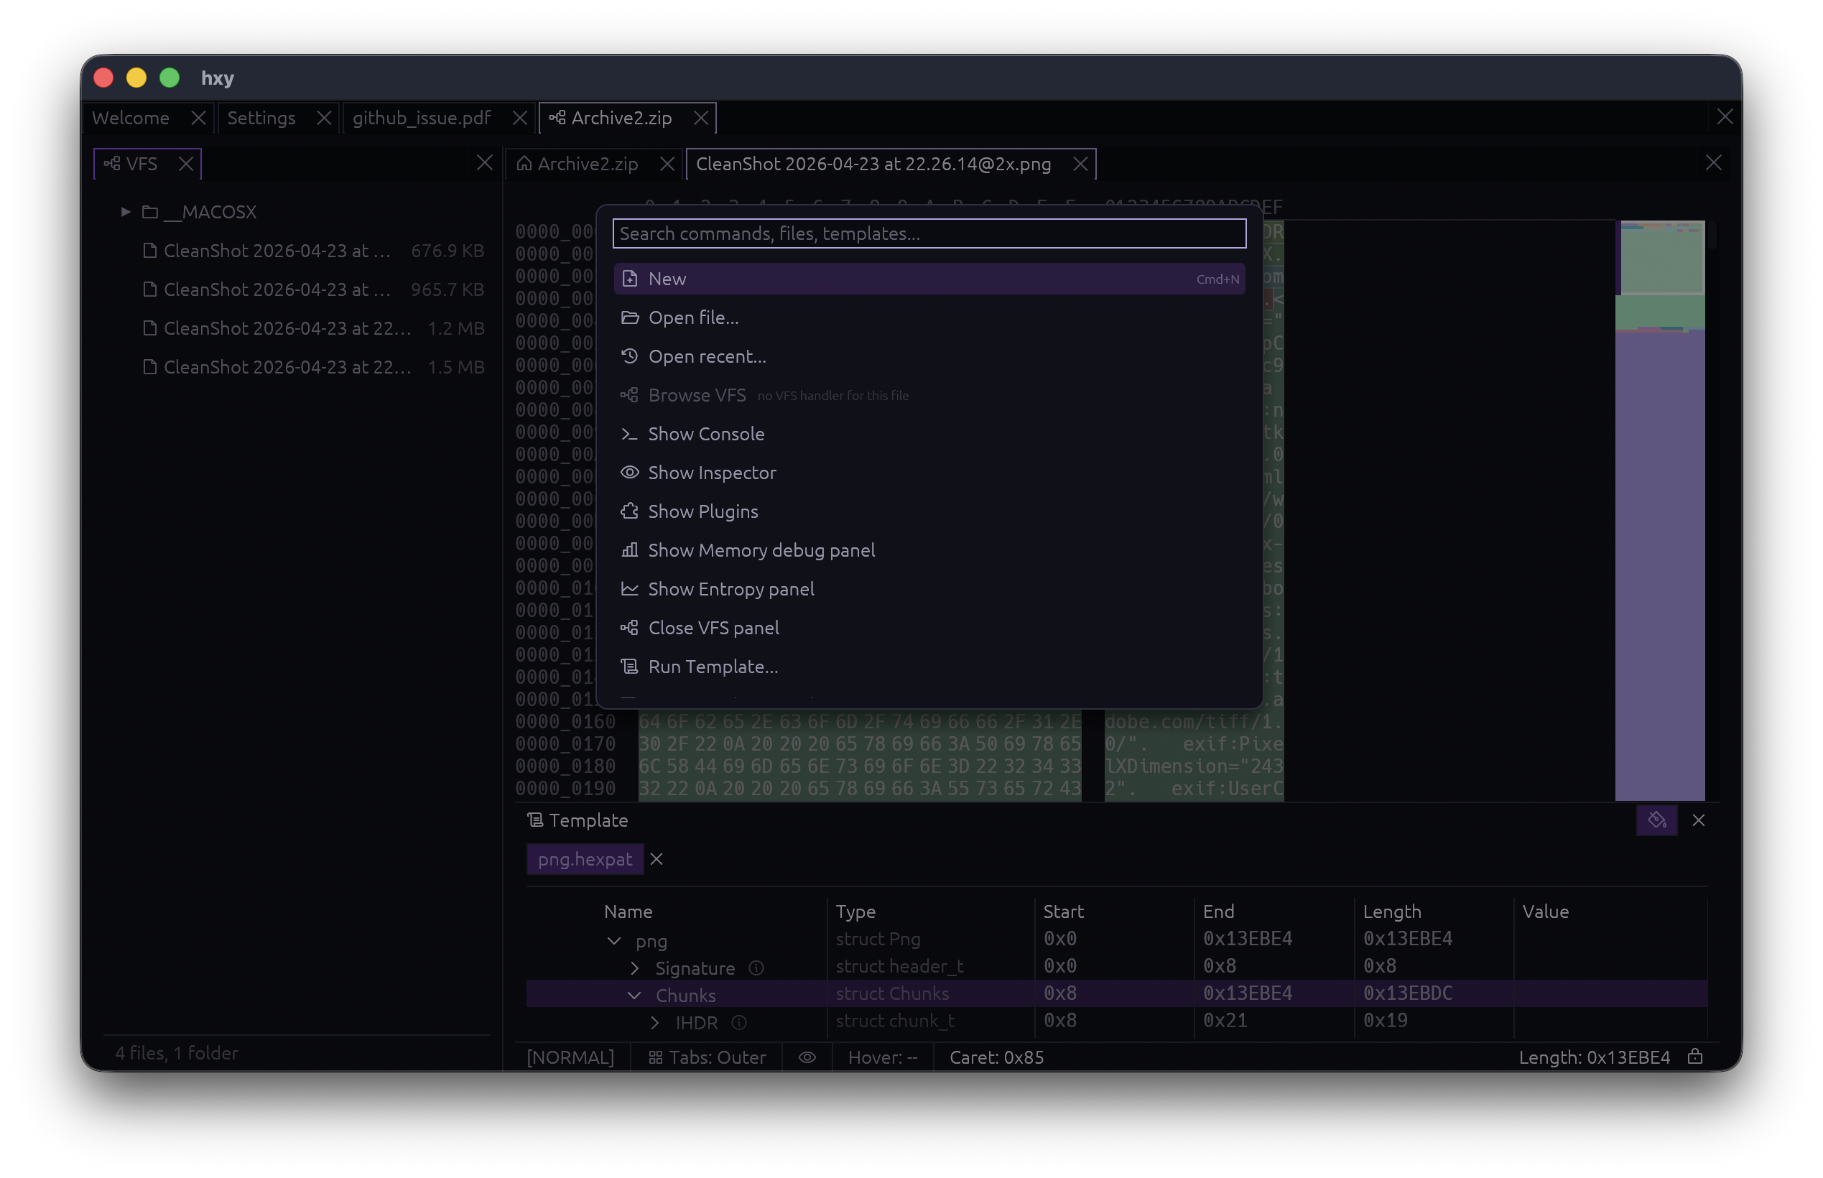
Task: Select the png.hexpat template chip
Action: 585,859
